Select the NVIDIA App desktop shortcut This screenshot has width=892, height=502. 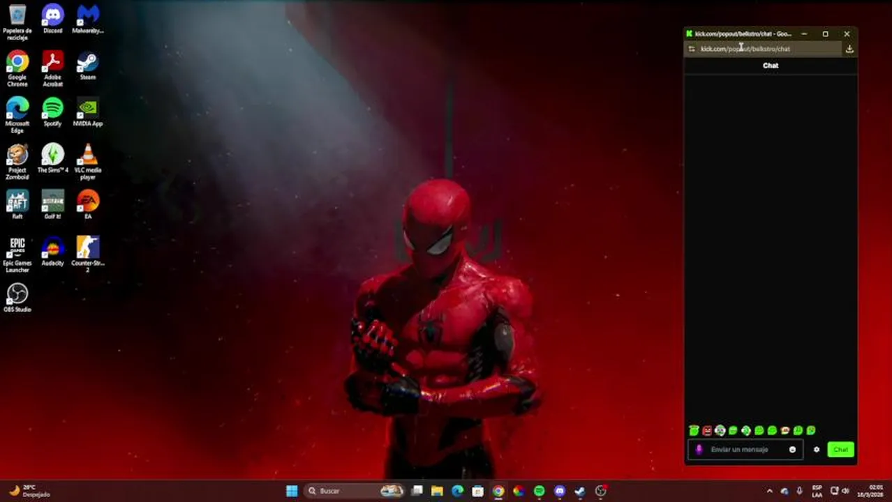88,112
